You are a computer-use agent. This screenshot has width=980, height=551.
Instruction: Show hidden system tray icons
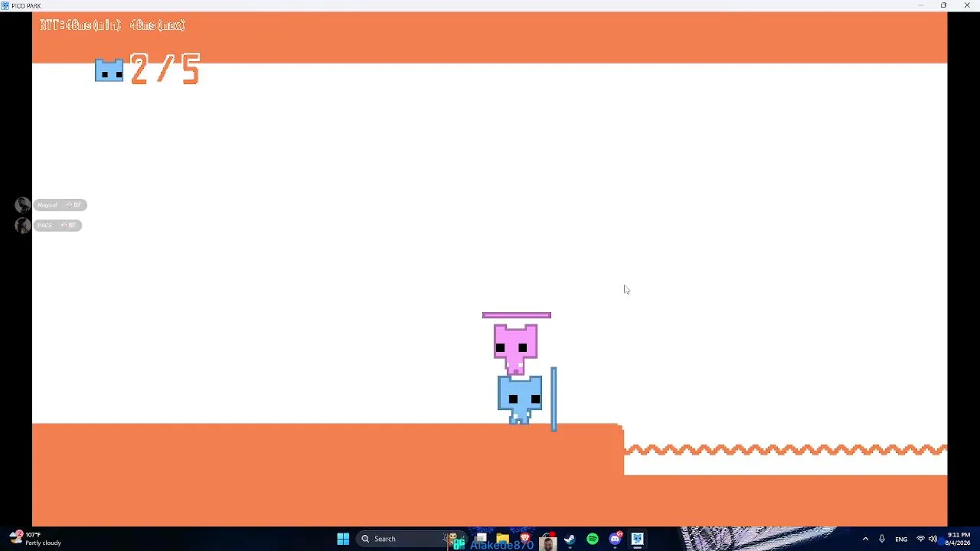pyautogui.click(x=865, y=539)
